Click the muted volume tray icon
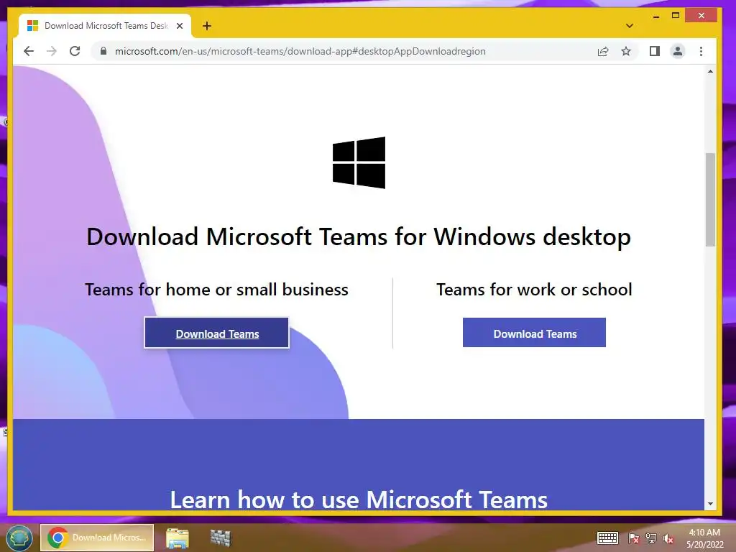Screen dimensions: 736x552 tap(668, 538)
